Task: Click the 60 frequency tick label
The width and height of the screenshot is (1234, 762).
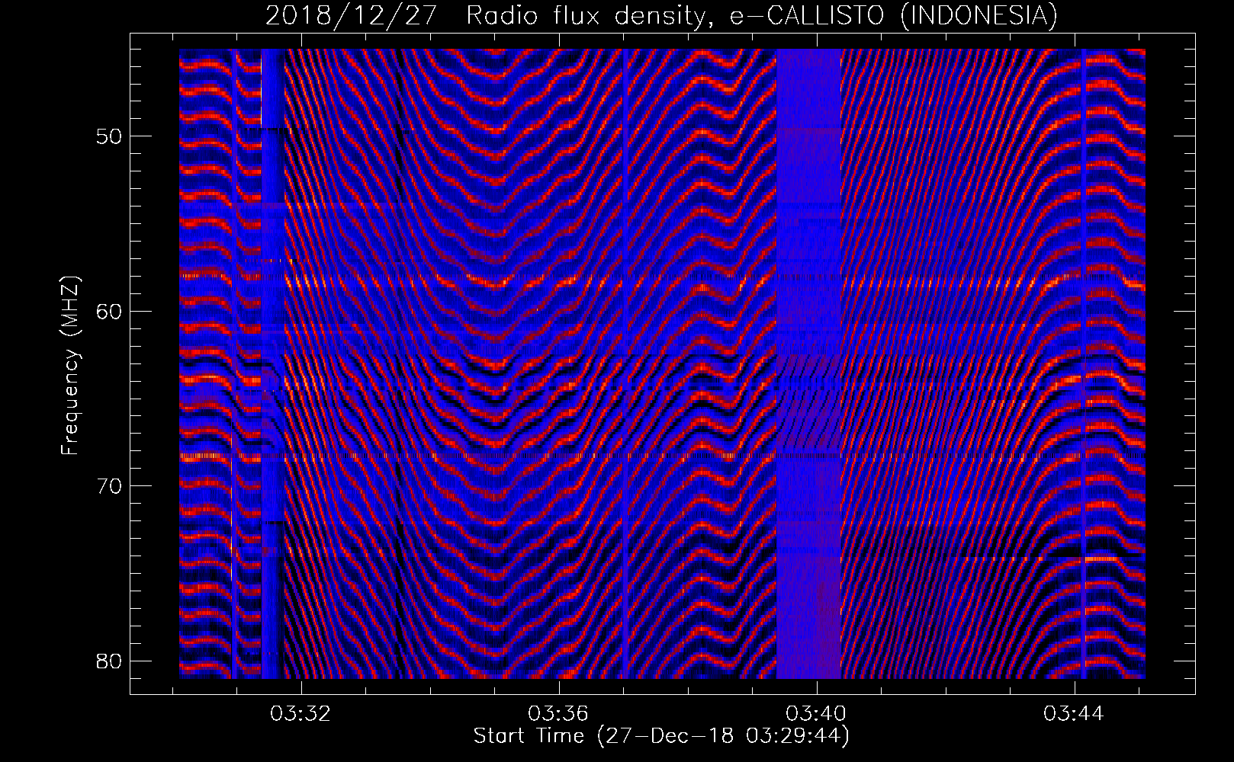Action: point(110,311)
